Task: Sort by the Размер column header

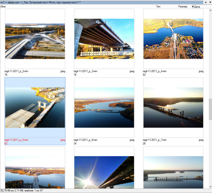Action: [x=183, y=6]
